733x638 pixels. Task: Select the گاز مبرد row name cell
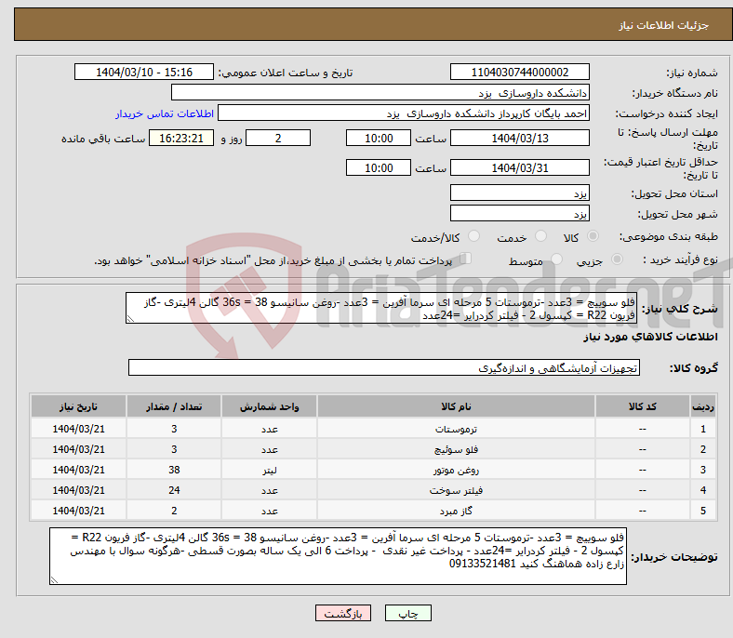(x=456, y=511)
